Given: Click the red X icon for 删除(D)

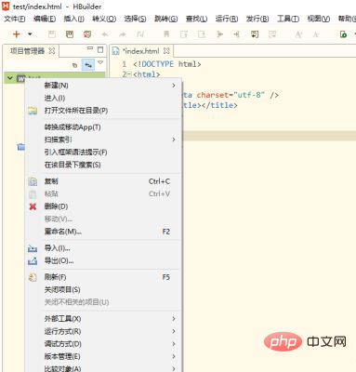Looking at the screenshot, I should pyautogui.click(x=33, y=206).
